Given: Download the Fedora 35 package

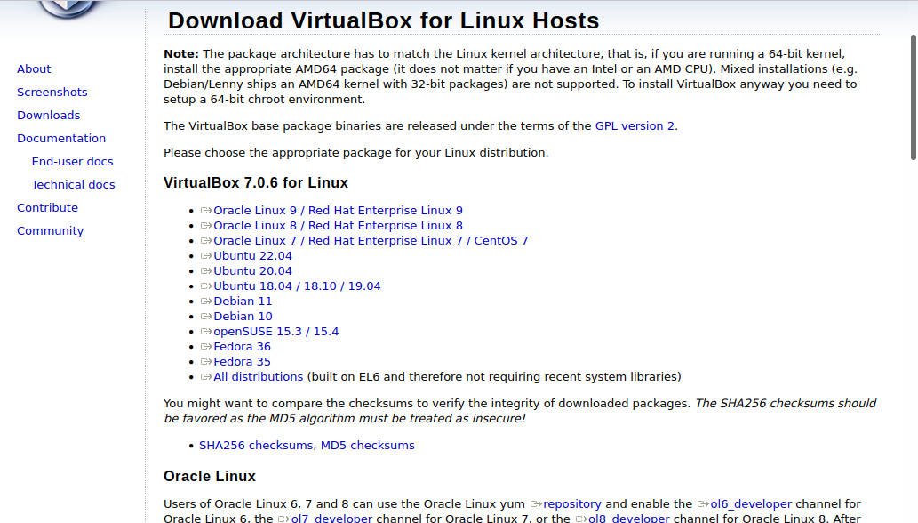Looking at the screenshot, I should coord(242,361).
